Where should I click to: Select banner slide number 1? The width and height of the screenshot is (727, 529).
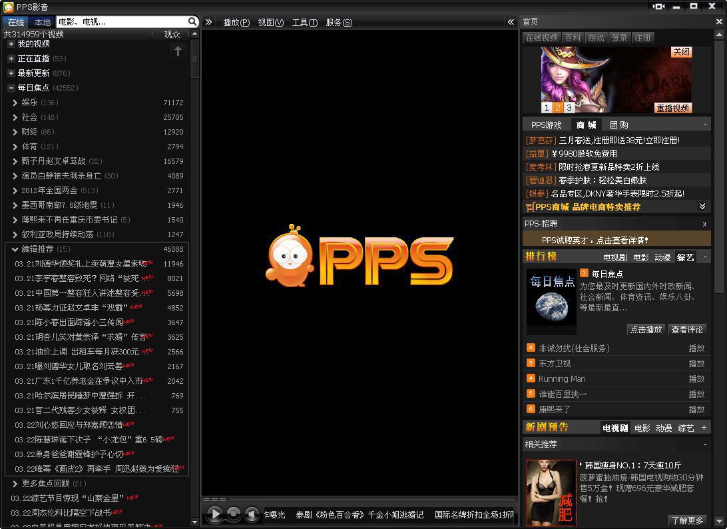[x=547, y=108]
